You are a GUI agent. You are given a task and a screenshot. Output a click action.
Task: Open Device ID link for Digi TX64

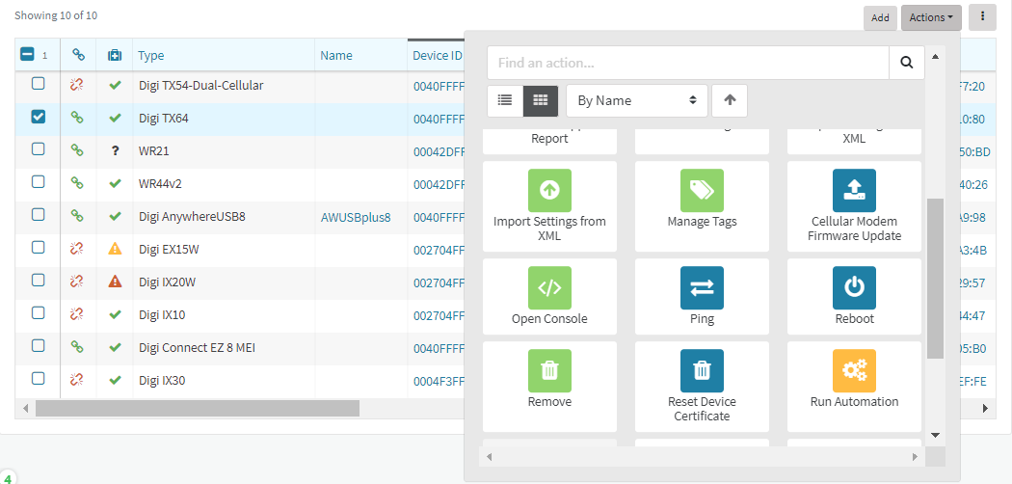(x=439, y=119)
